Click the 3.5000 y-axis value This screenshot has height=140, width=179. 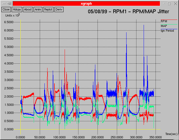coord(9,72)
